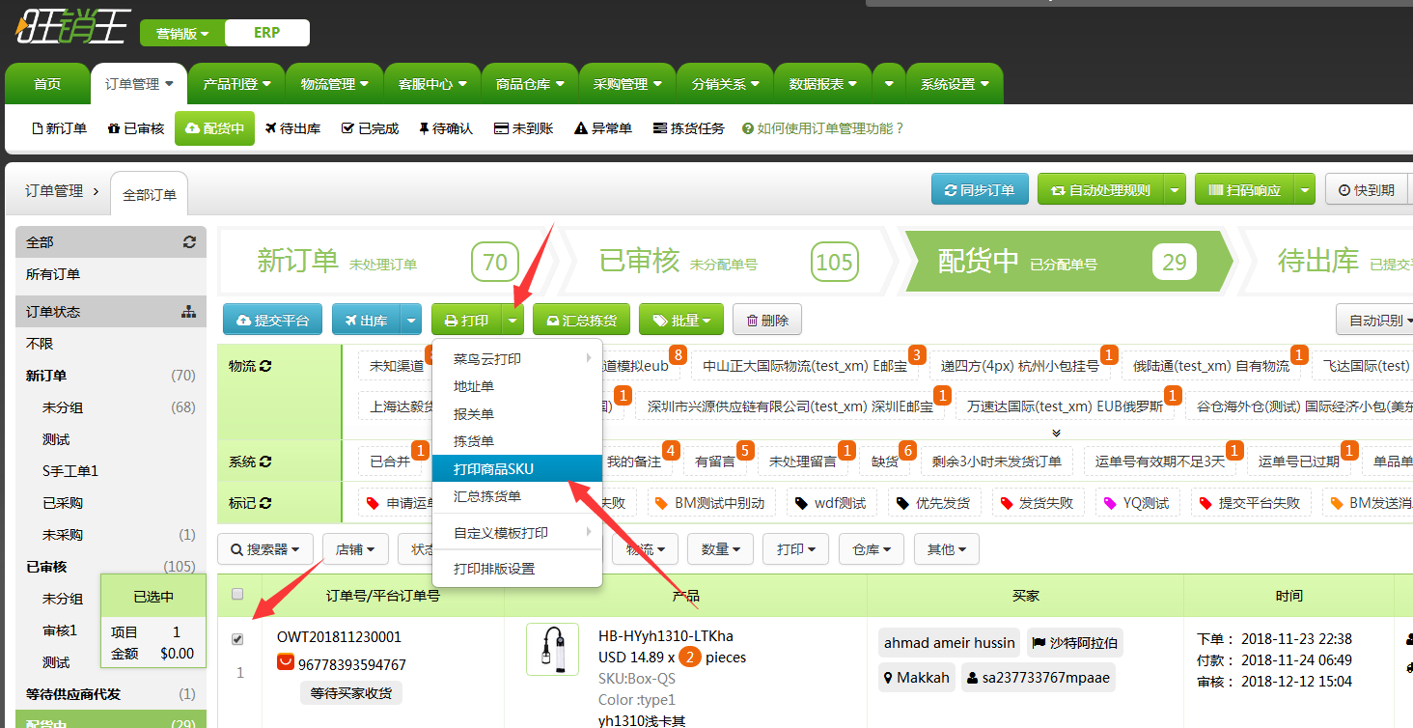Open the 物流管理 main tab
This screenshot has height=728, width=1413.
(x=334, y=84)
